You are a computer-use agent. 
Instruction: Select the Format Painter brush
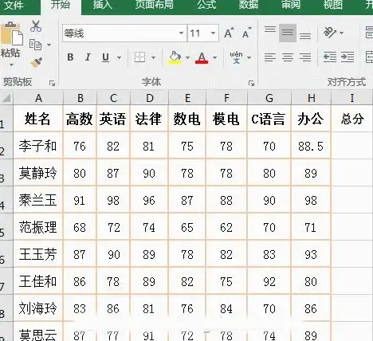tap(37, 63)
